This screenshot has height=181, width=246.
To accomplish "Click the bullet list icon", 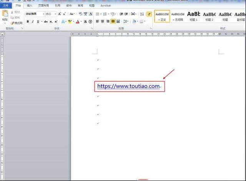I will (x=97, y=14).
